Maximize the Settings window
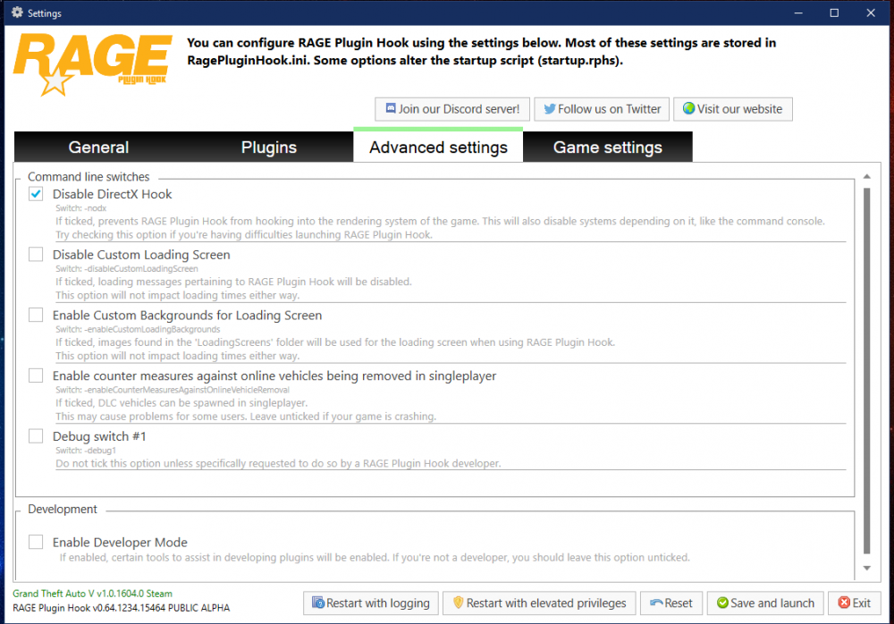The image size is (894, 624). [x=834, y=13]
